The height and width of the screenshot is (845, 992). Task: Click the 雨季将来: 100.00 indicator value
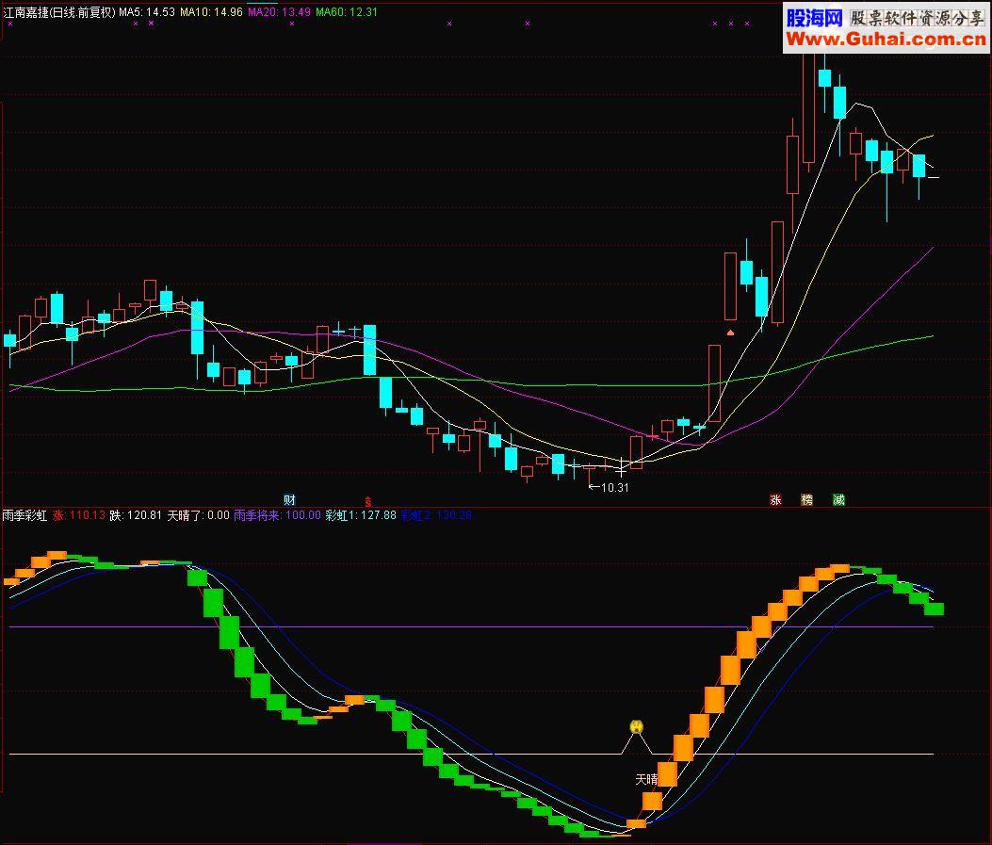(x=278, y=515)
